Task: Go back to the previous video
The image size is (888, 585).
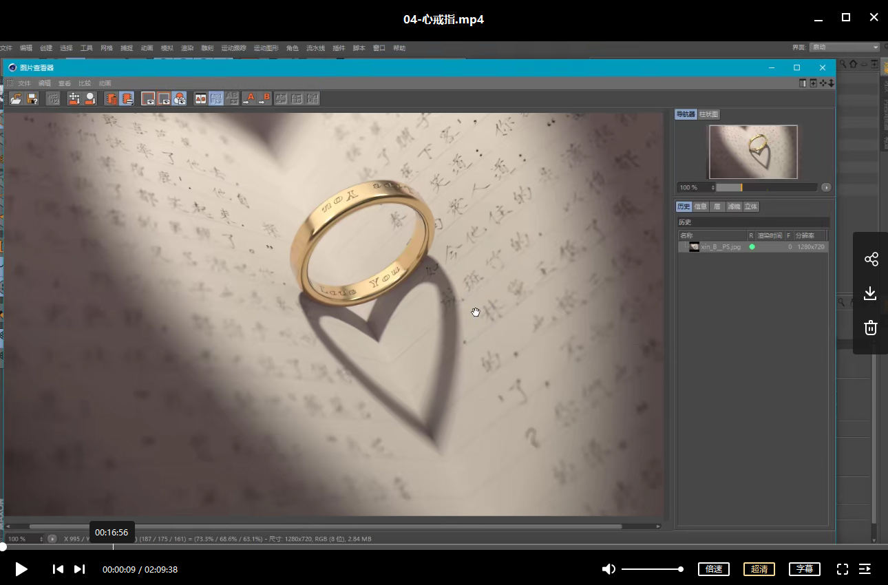Action: coord(59,569)
